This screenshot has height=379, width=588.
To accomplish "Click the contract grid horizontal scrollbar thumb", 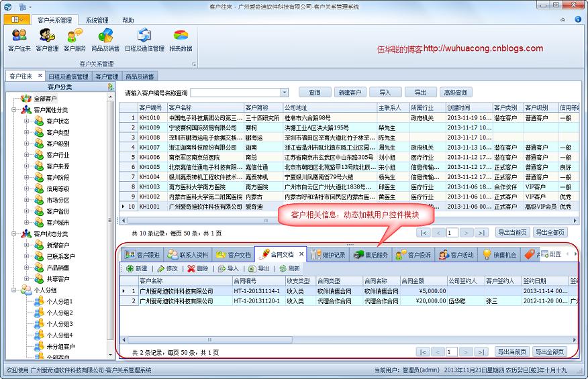I will pos(209,339).
